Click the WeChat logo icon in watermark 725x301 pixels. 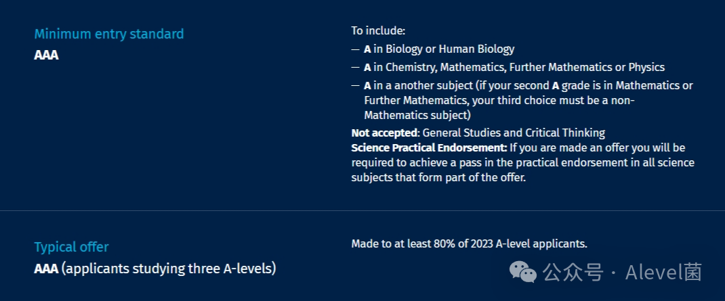523,272
